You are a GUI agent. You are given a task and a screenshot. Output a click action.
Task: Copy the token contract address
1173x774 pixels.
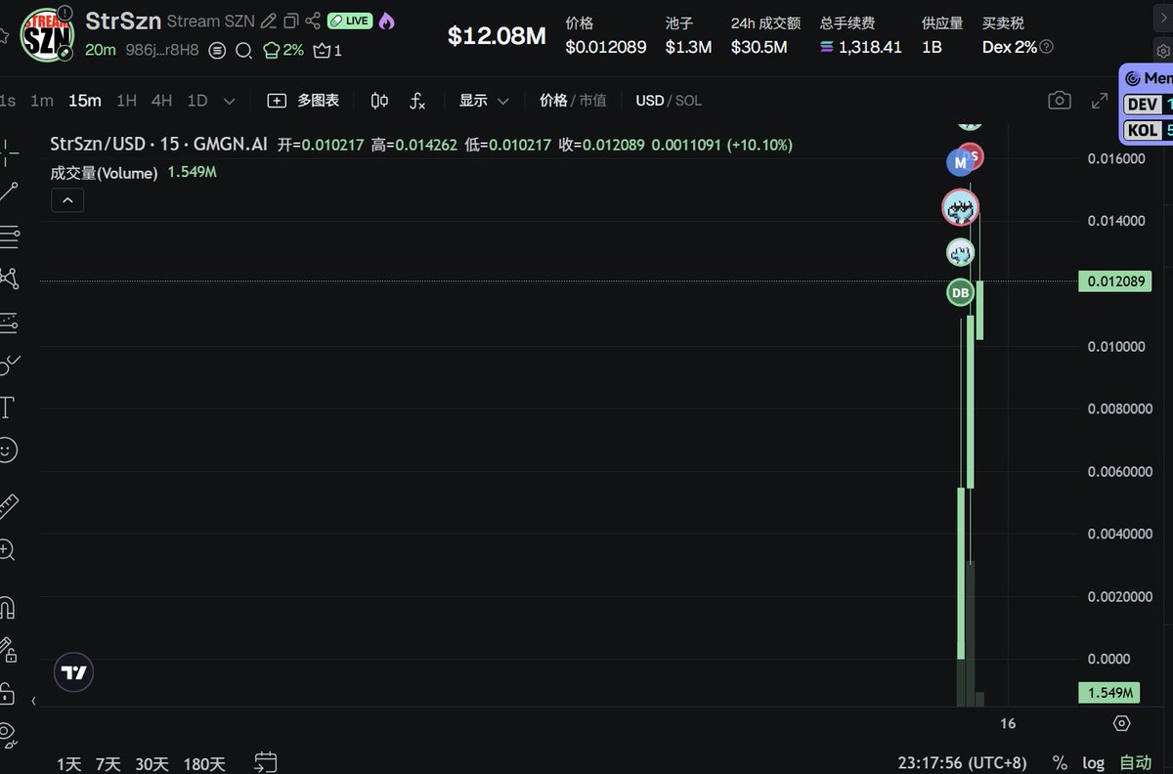coord(290,21)
